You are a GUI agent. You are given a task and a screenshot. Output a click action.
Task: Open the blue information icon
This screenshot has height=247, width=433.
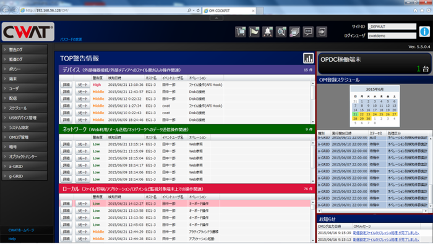424,31
